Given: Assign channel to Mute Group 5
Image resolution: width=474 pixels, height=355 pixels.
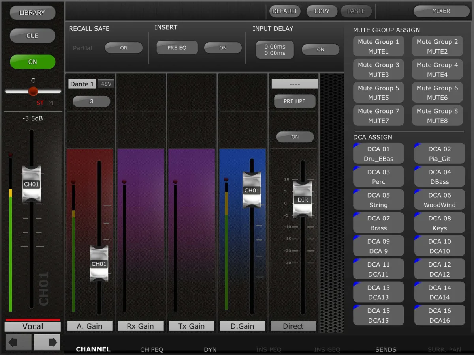Looking at the screenshot, I should 378,93.
